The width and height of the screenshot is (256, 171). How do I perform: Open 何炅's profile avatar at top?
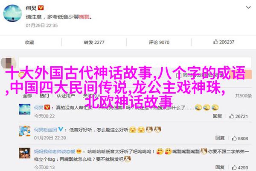(12, 13)
